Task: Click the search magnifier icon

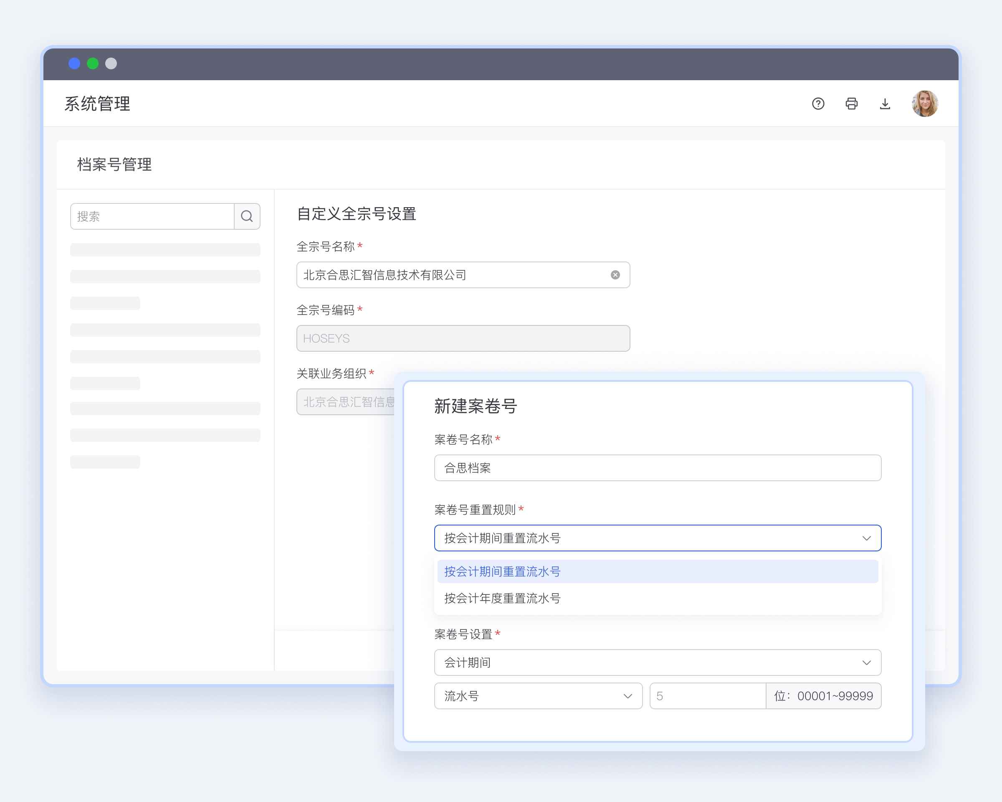Action: coord(247,216)
